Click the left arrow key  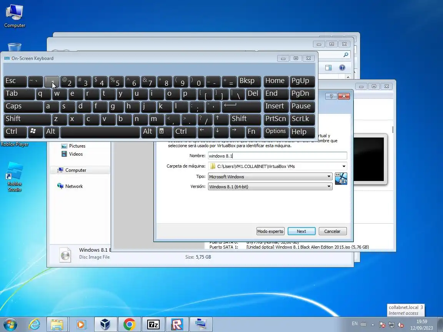click(205, 133)
